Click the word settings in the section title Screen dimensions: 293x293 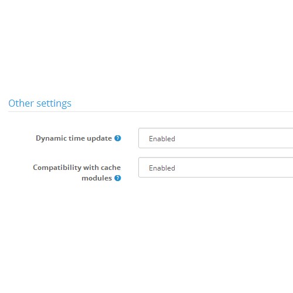point(54,104)
